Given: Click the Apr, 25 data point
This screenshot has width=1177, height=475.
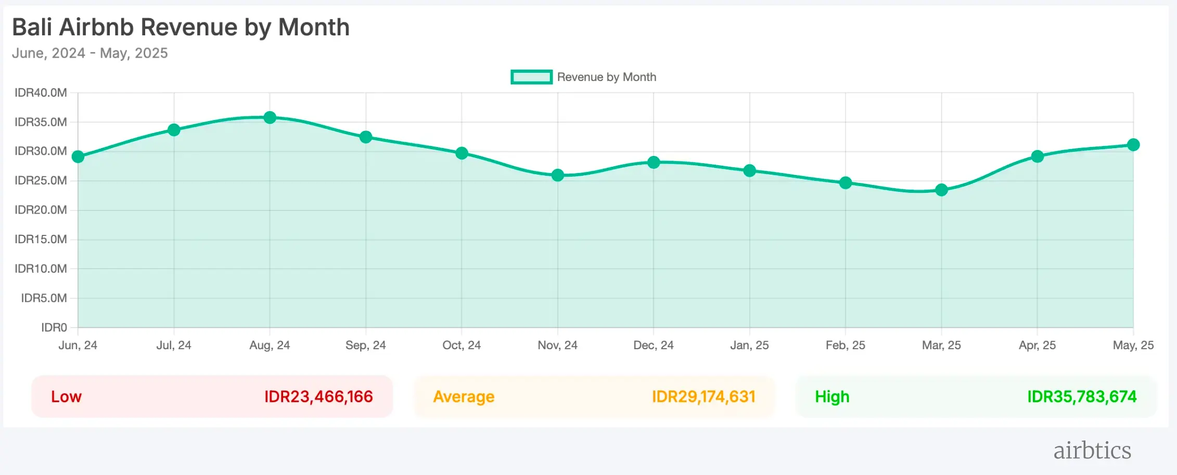Looking at the screenshot, I should (x=1037, y=156).
